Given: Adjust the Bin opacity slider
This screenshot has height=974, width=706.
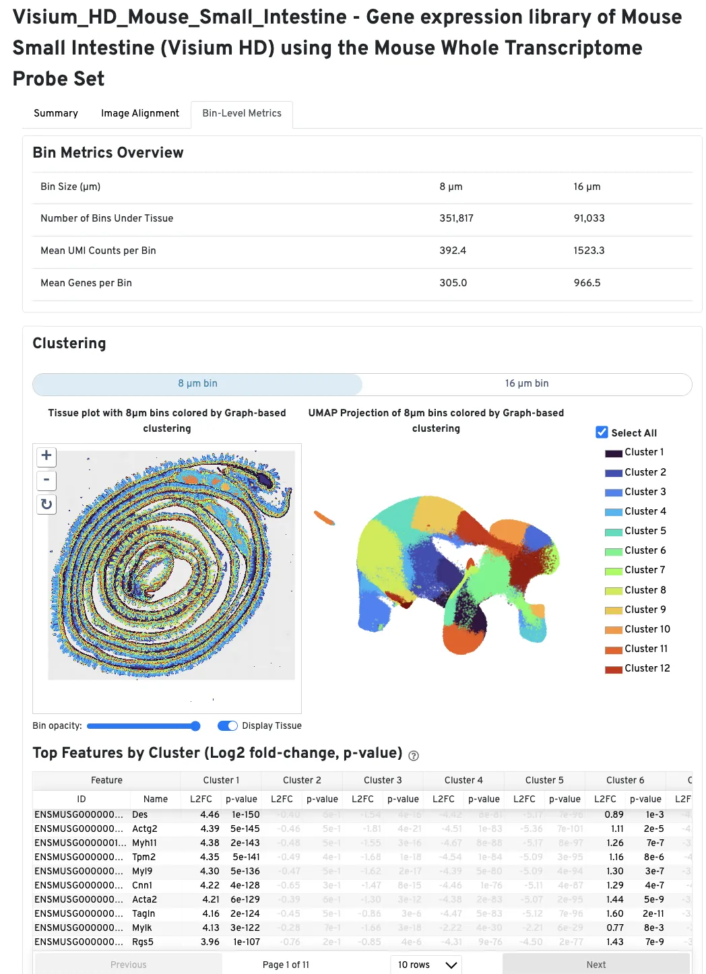Looking at the screenshot, I should [x=195, y=725].
